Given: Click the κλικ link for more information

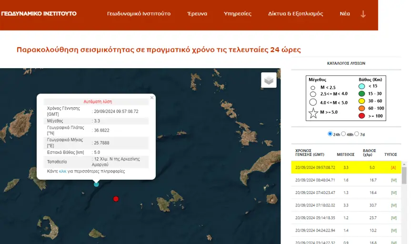Looking at the screenshot, I should (x=62, y=171).
